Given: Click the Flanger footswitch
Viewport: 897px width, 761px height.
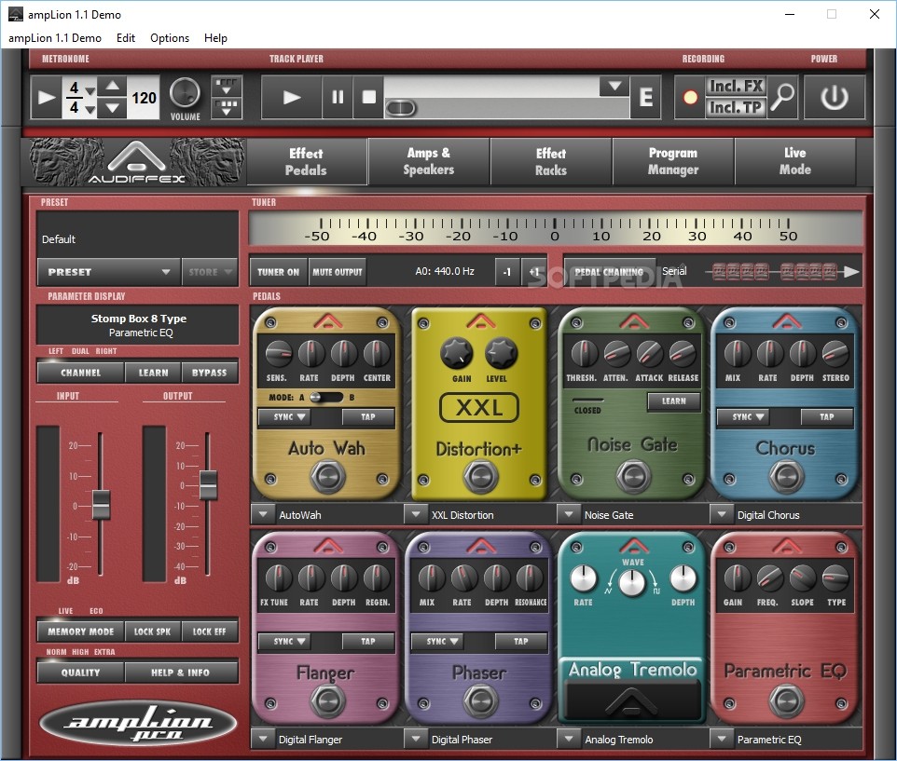Looking at the screenshot, I should click(328, 700).
